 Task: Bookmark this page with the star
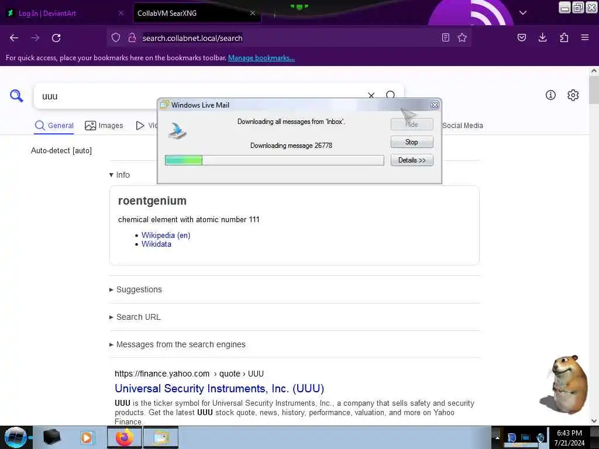[462, 37]
